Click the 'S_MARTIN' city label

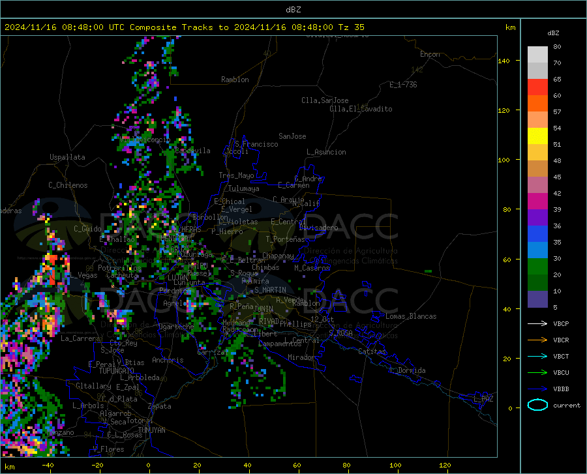[x=270, y=290]
